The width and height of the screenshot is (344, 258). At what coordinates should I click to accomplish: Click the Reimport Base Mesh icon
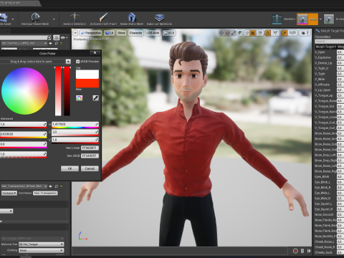(35, 17)
